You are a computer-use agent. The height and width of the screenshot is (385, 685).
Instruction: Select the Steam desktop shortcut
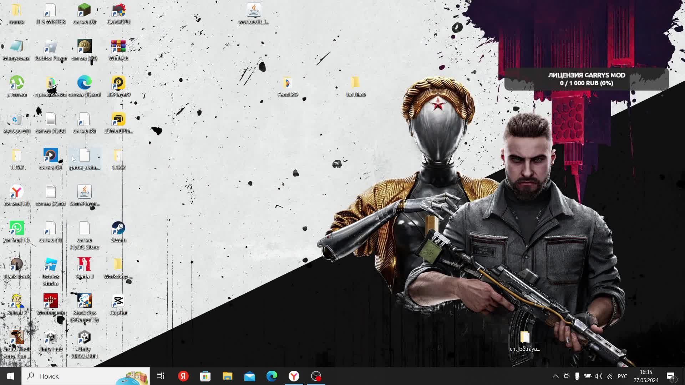pyautogui.click(x=118, y=232)
